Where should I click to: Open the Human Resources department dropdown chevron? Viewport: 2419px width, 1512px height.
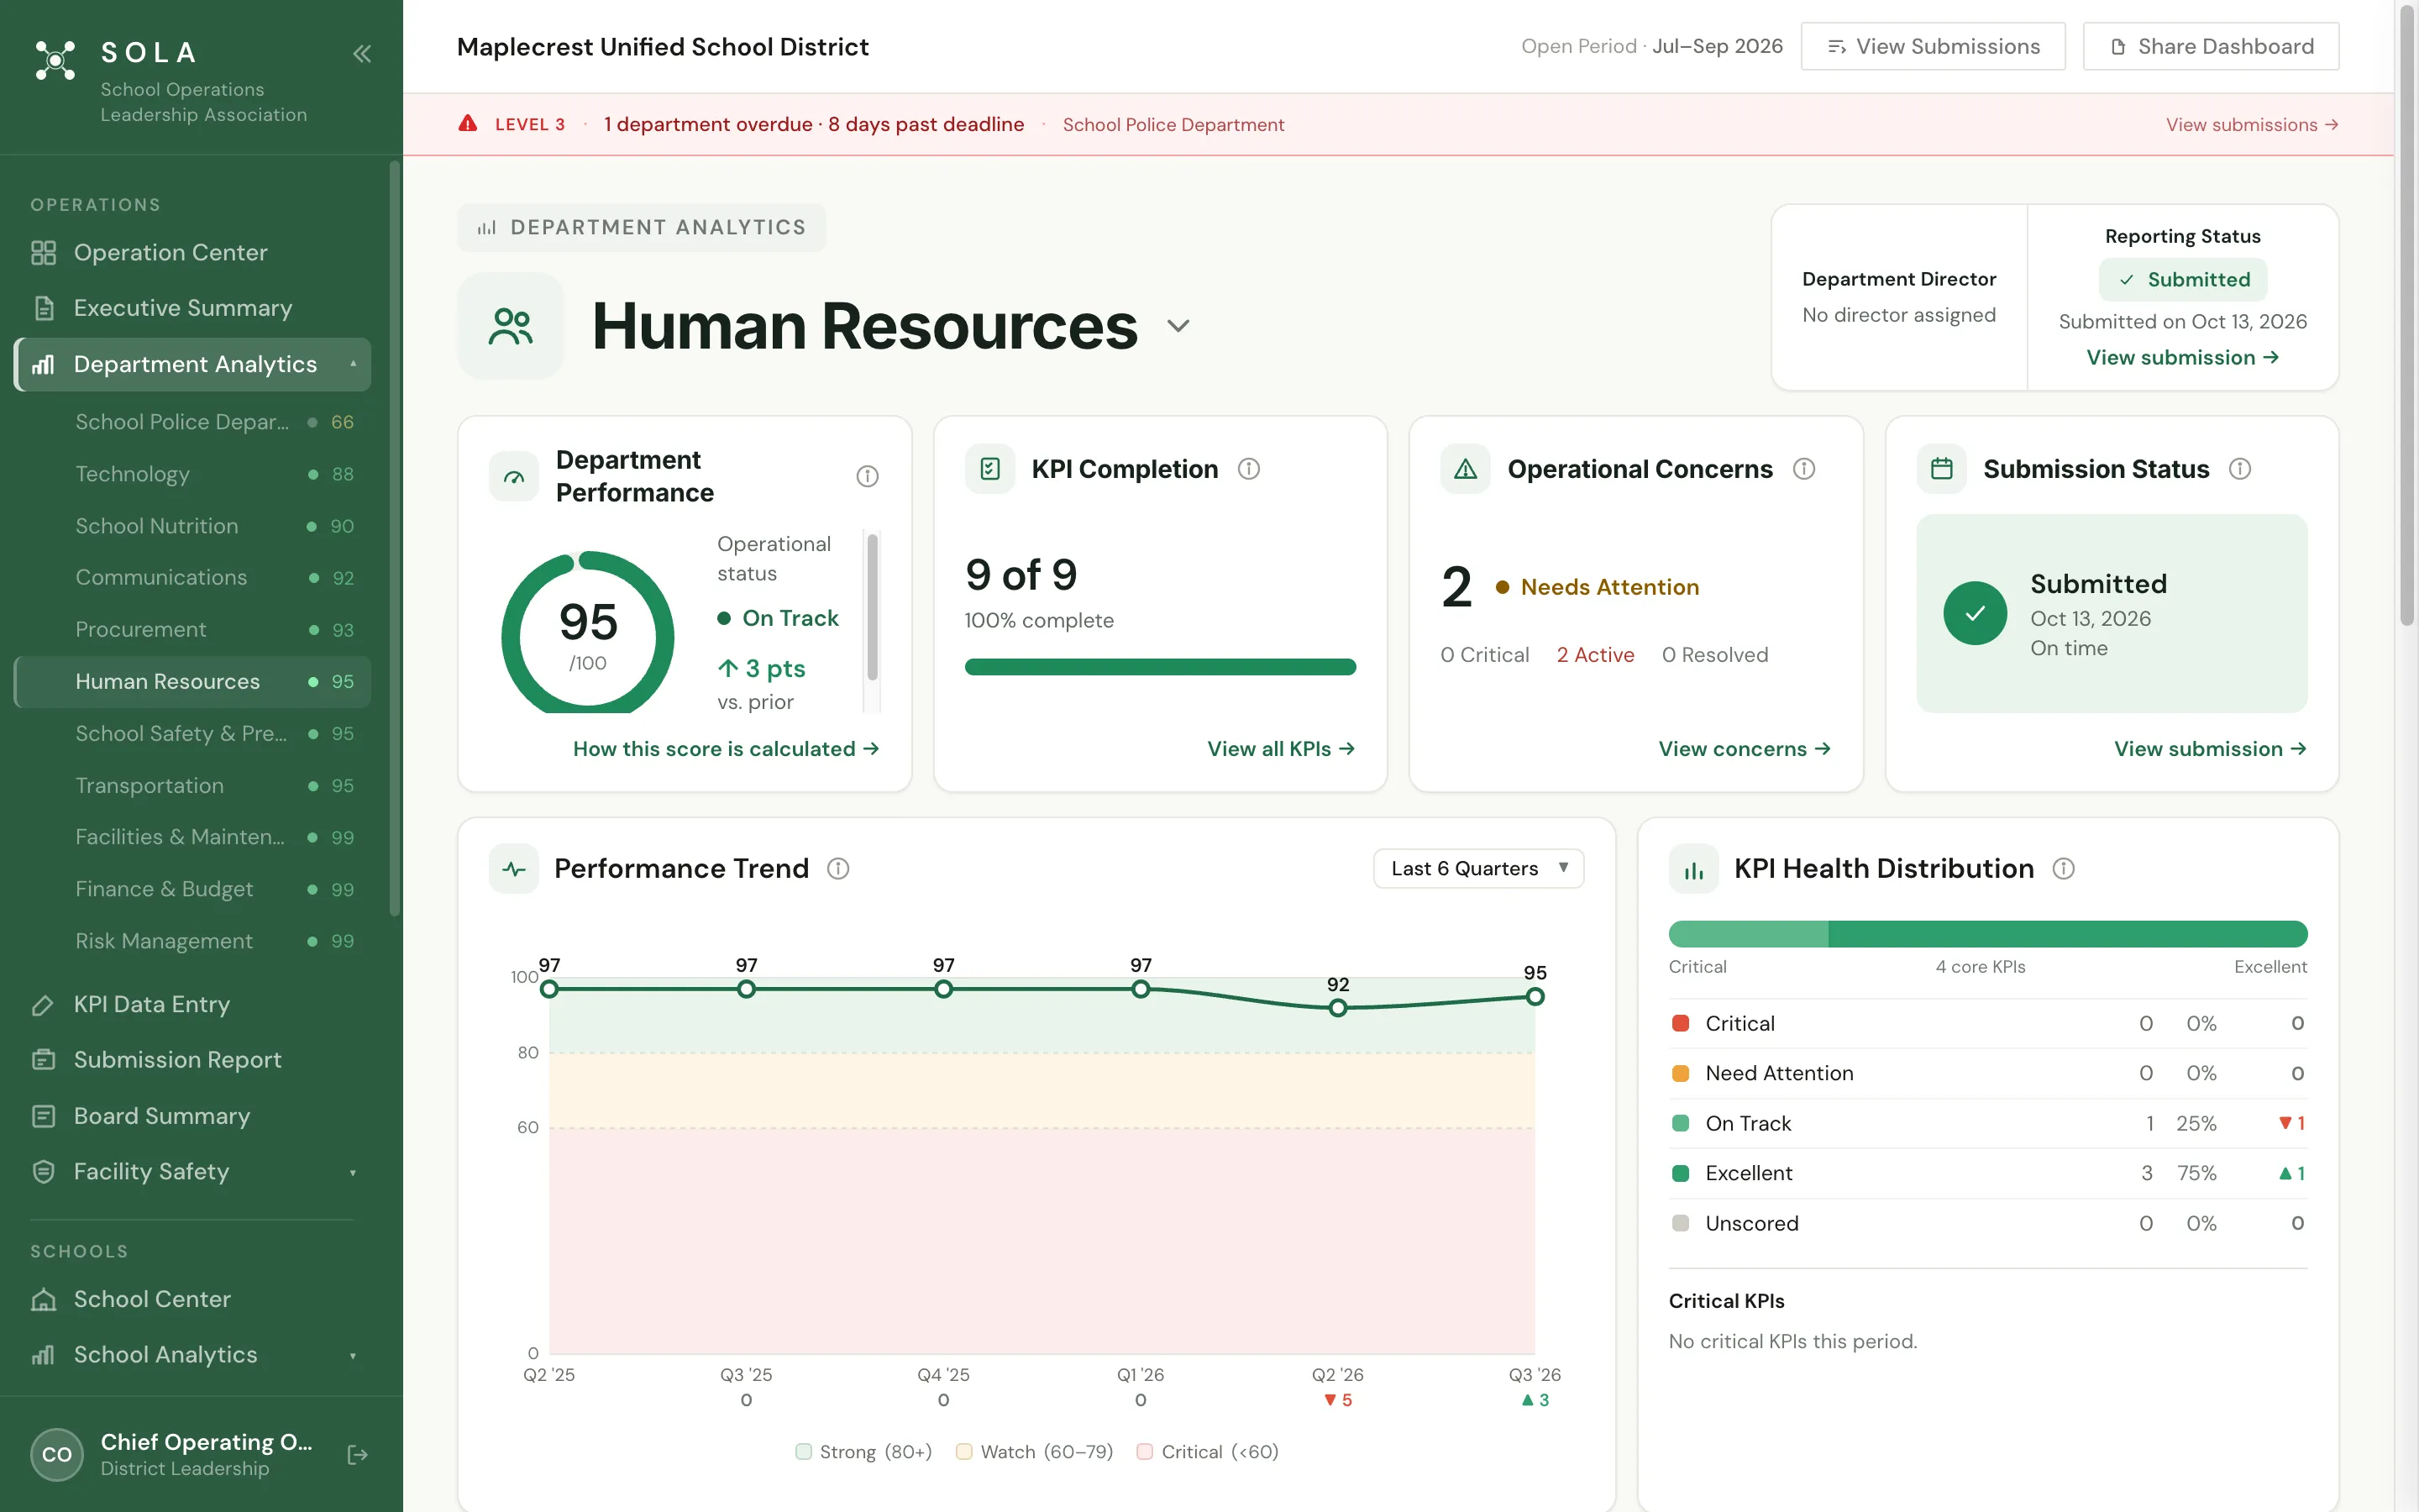(x=1178, y=326)
